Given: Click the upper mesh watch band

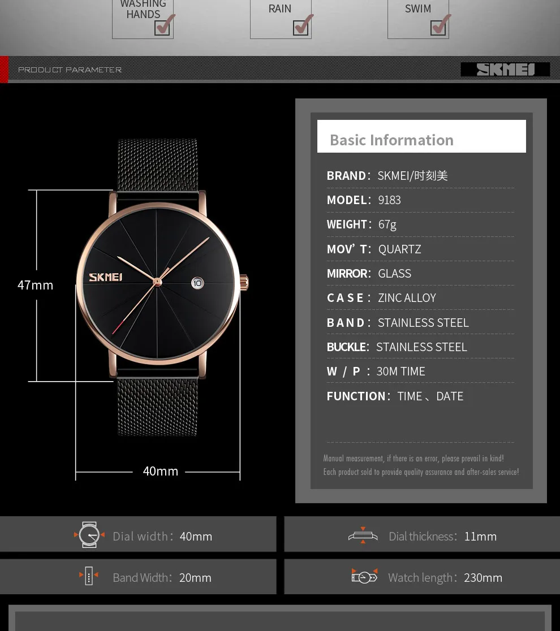Looking at the screenshot, I should 157,165.
